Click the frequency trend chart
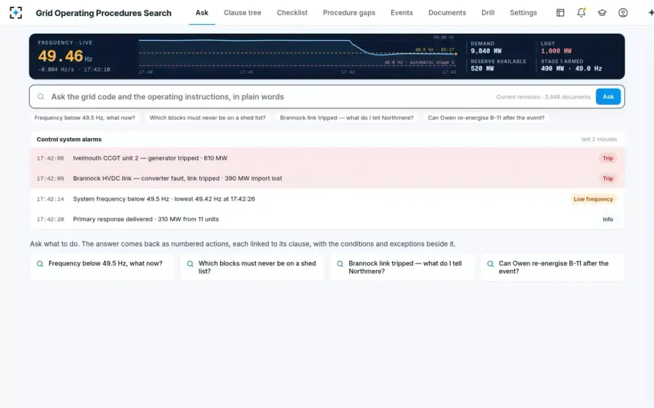Image resolution: width=654 pixels, height=408 pixels. (298, 55)
